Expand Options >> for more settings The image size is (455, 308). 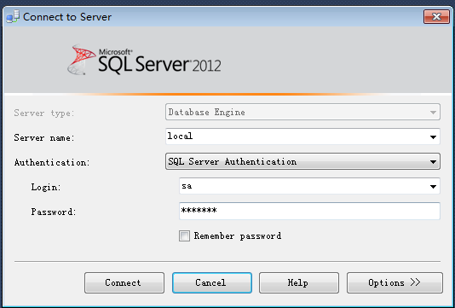coord(395,282)
